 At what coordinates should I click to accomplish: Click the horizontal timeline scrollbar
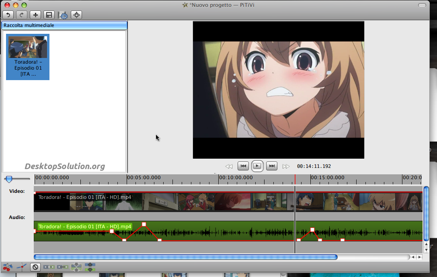click(x=185, y=257)
